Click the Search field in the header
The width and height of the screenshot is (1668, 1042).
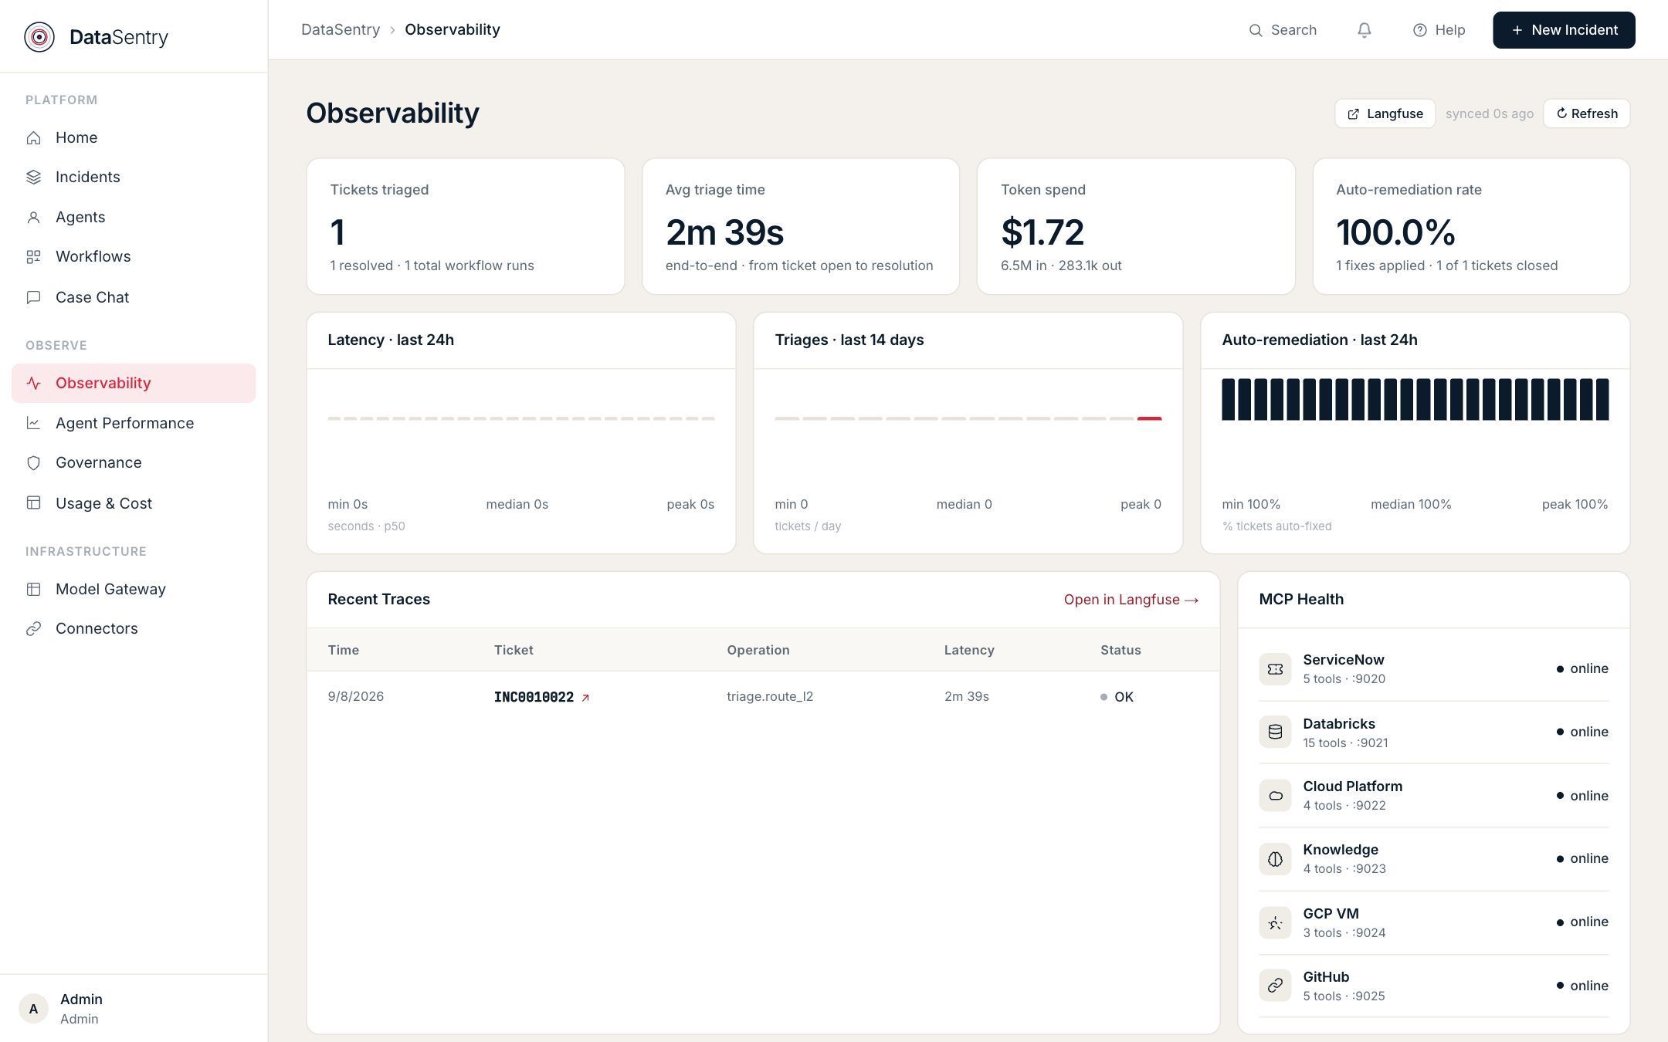pos(1283,30)
